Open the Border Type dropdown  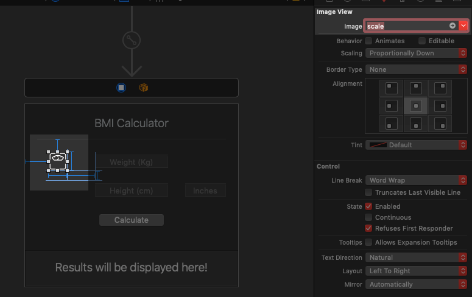[x=416, y=69]
